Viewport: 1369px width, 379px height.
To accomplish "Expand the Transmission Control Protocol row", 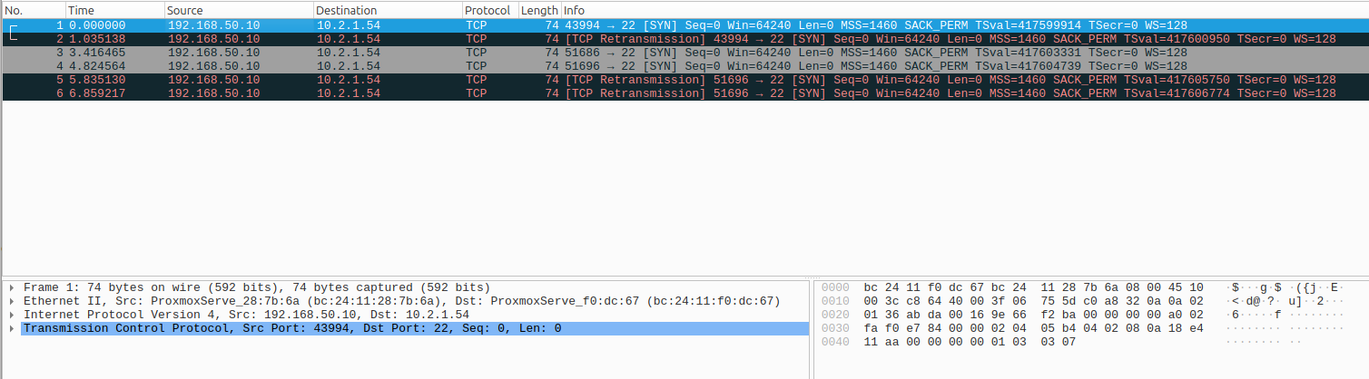I will point(11,328).
